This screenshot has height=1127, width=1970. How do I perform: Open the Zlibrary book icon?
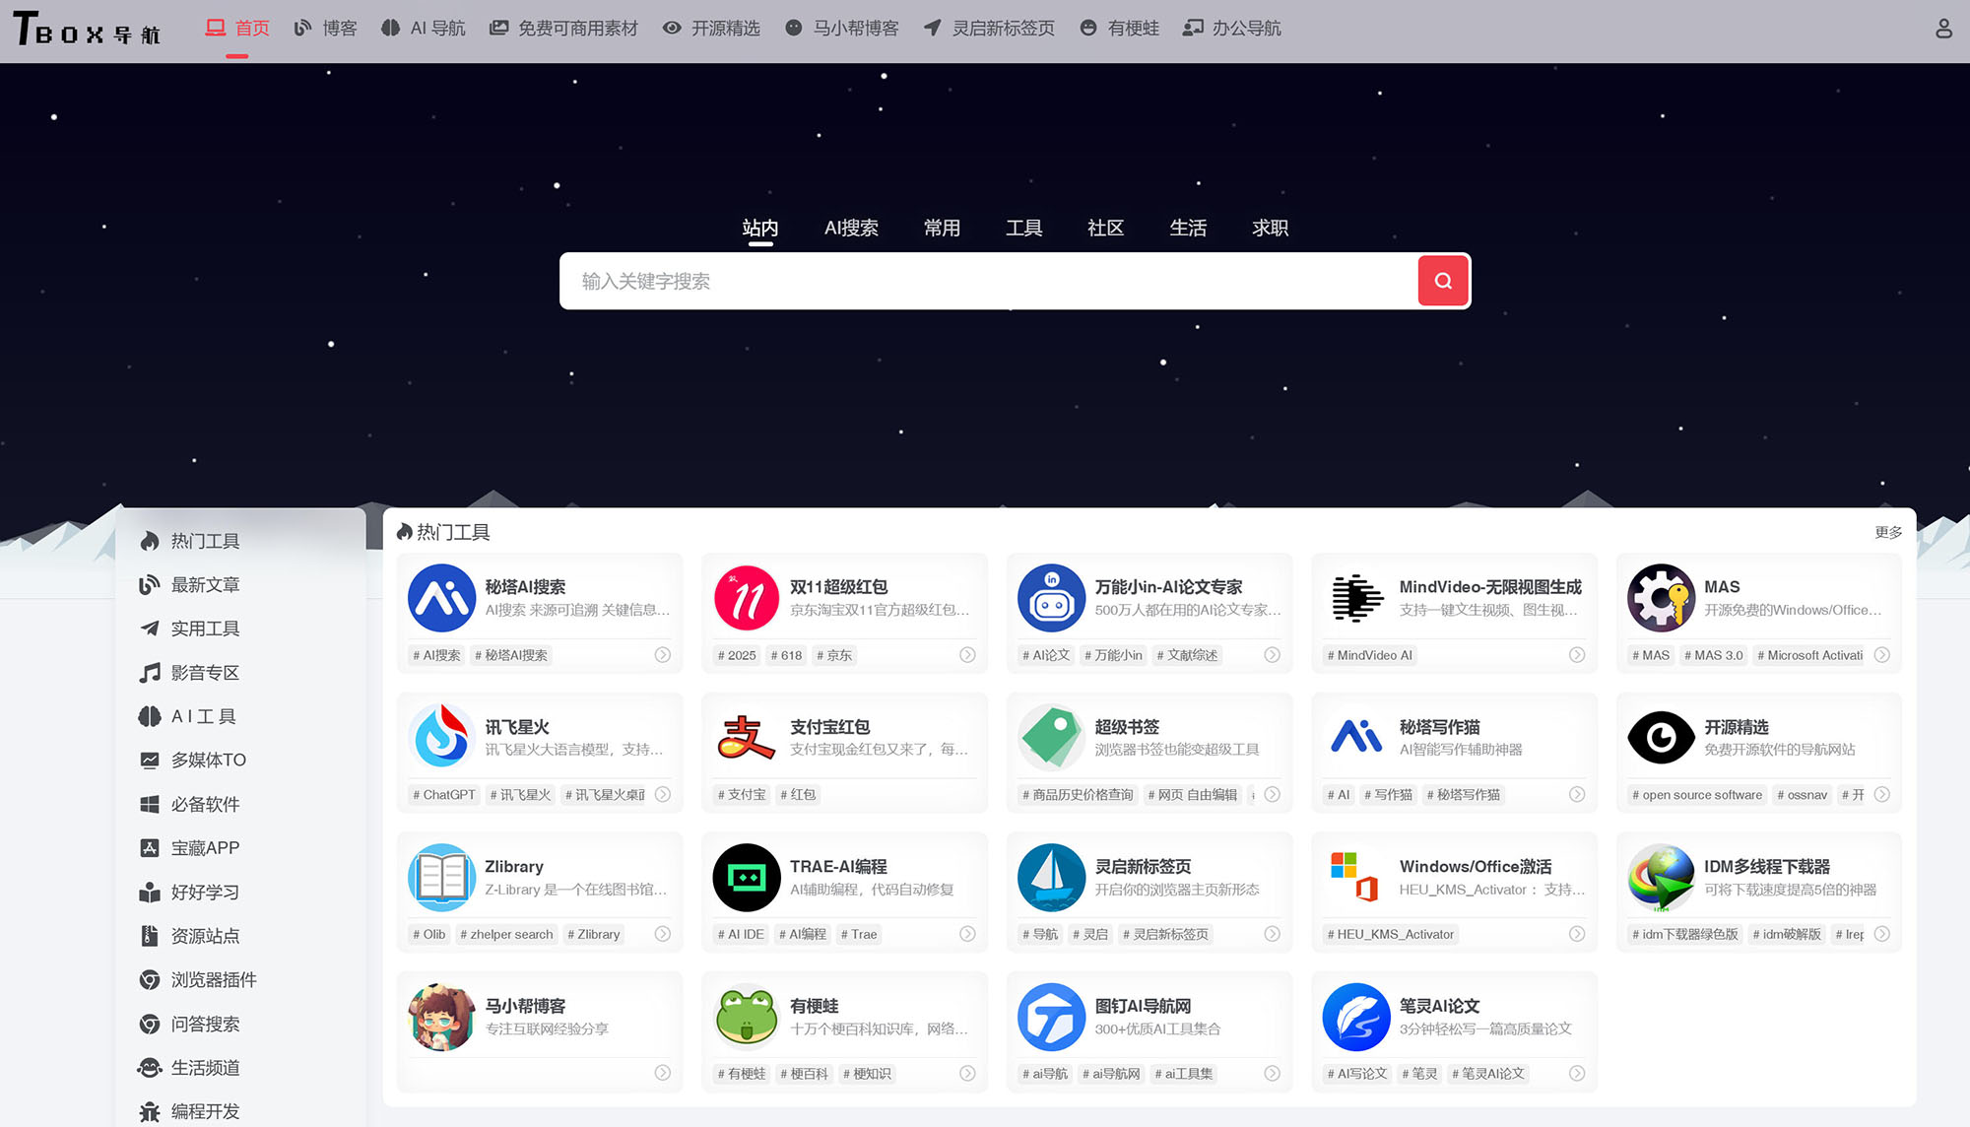point(441,877)
